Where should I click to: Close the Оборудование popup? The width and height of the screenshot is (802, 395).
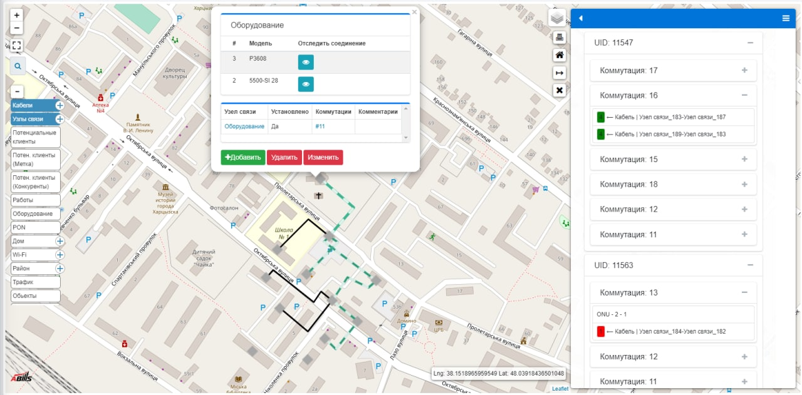click(414, 12)
